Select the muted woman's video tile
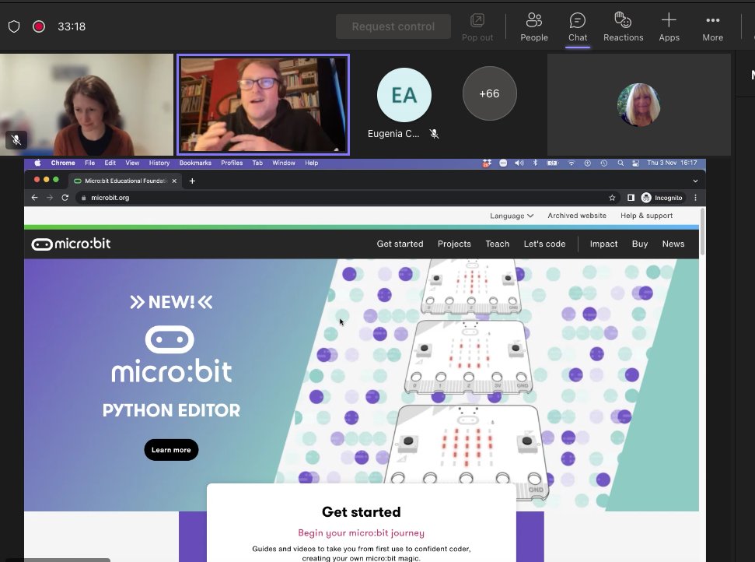 (x=86, y=104)
